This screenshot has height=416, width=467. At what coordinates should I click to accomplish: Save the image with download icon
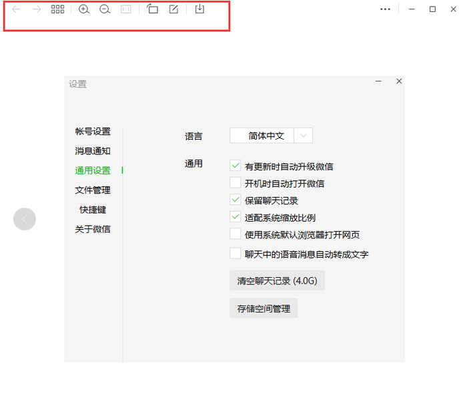199,9
